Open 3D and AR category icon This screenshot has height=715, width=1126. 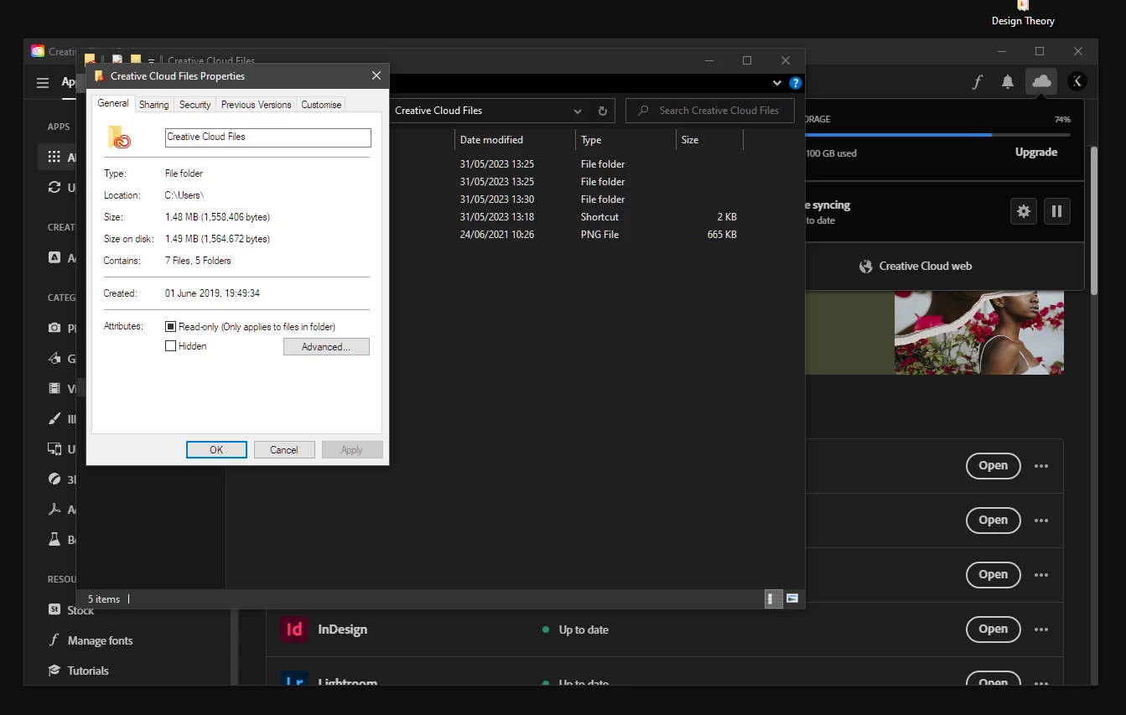[x=54, y=479]
